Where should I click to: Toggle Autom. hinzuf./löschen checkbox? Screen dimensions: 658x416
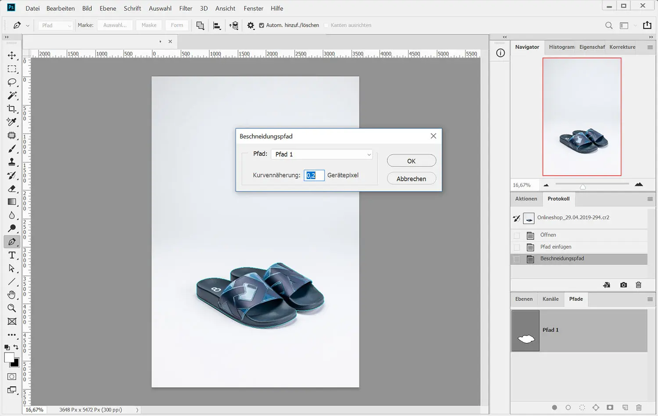pyautogui.click(x=261, y=25)
